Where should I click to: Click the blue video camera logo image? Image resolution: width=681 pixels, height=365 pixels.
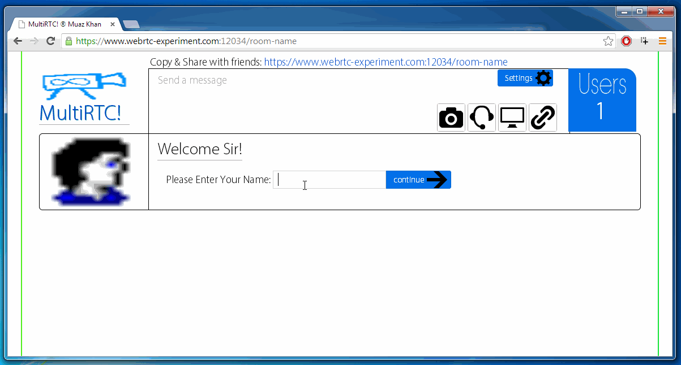(84, 86)
